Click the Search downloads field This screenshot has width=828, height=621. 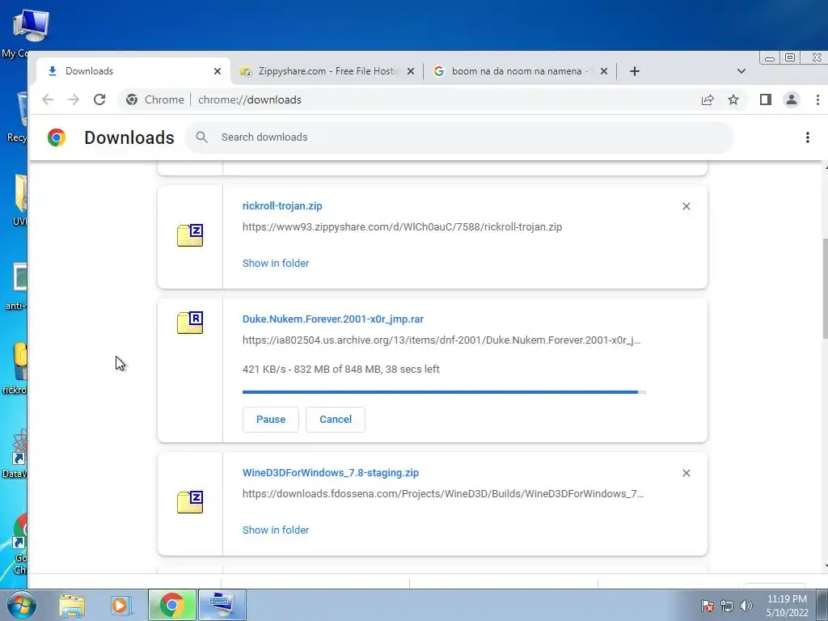(459, 137)
